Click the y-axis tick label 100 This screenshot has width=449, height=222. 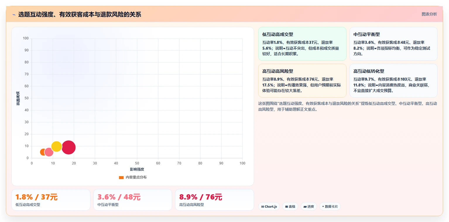pos(26,38)
